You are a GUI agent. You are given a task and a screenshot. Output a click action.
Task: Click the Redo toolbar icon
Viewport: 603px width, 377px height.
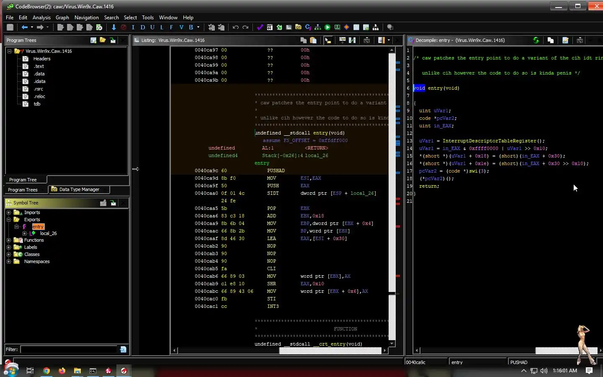pos(245,27)
